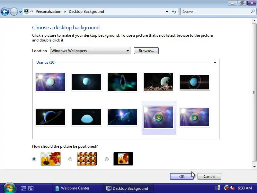Viewport: 257px width, 193px height.
Task: Select Uranus wallpaper with bright sun and nebula
Action: pyautogui.click(x=51, y=82)
